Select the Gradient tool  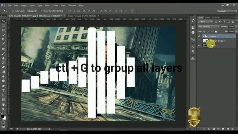[x=3, y=72]
